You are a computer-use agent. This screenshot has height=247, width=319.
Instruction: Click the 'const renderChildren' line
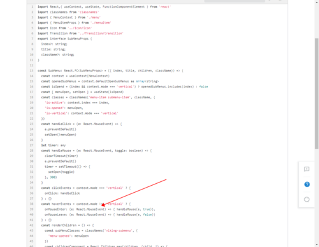click(x=68, y=225)
